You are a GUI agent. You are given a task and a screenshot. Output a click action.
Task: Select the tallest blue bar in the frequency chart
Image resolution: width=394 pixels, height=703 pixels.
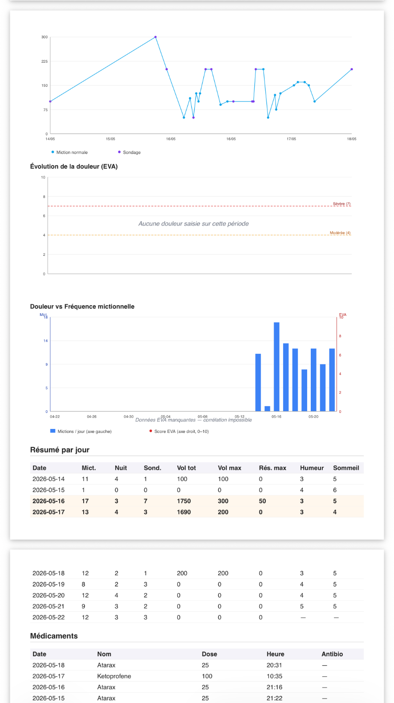[276, 367]
